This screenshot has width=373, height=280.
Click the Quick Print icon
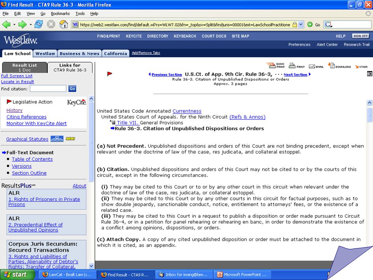[275, 65]
